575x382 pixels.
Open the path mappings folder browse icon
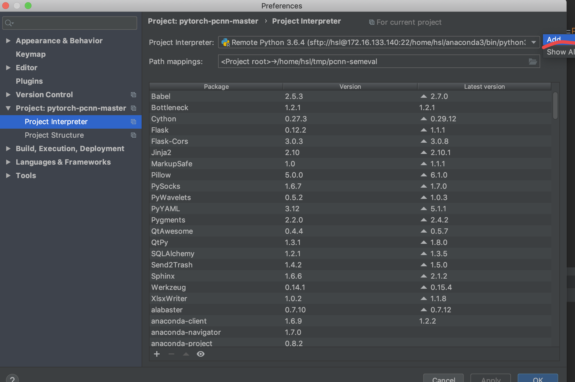pos(533,62)
